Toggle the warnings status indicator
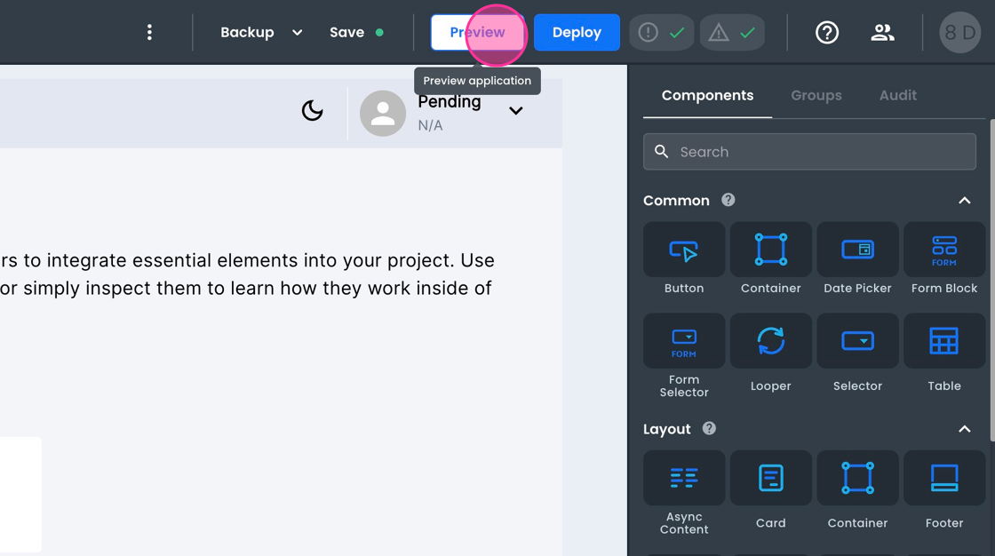 coord(732,33)
